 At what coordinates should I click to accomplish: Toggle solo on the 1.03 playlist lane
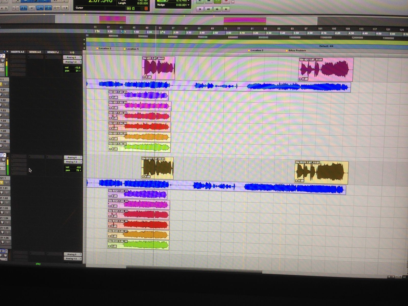click(x=2, y=115)
